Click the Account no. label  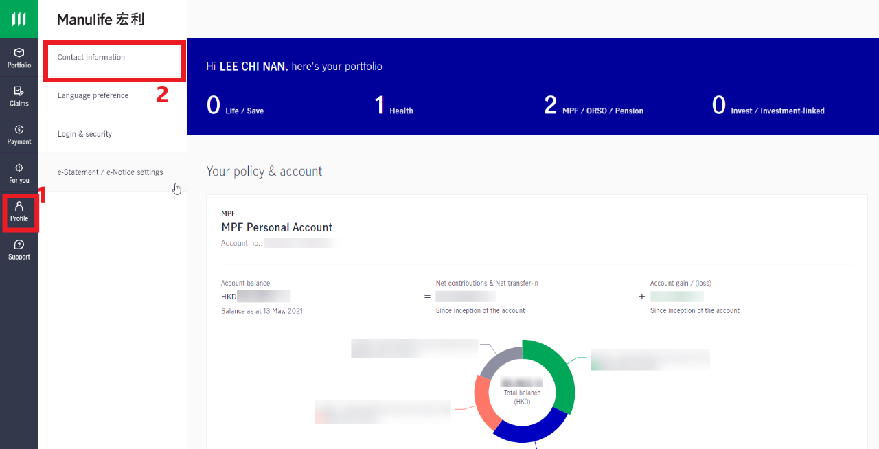pos(242,244)
